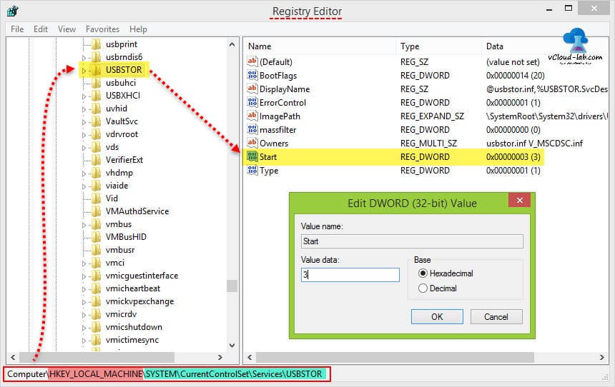Click the Value name field showing Start
This screenshot has height=387, width=615.
tap(412, 241)
